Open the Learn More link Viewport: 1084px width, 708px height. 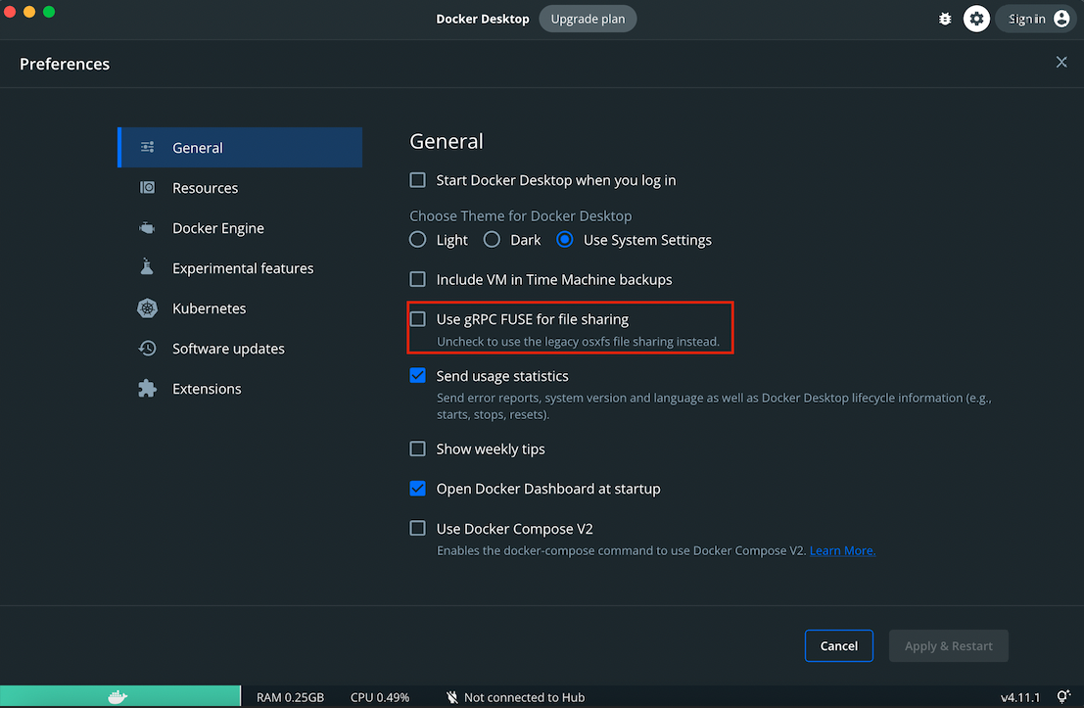click(x=841, y=550)
